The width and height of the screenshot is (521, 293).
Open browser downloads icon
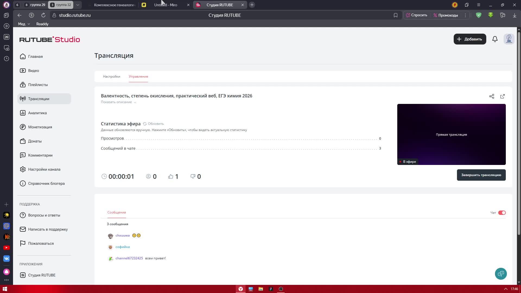(x=514, y=15)
